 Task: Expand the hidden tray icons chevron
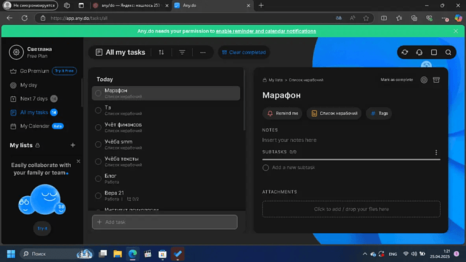365,254
